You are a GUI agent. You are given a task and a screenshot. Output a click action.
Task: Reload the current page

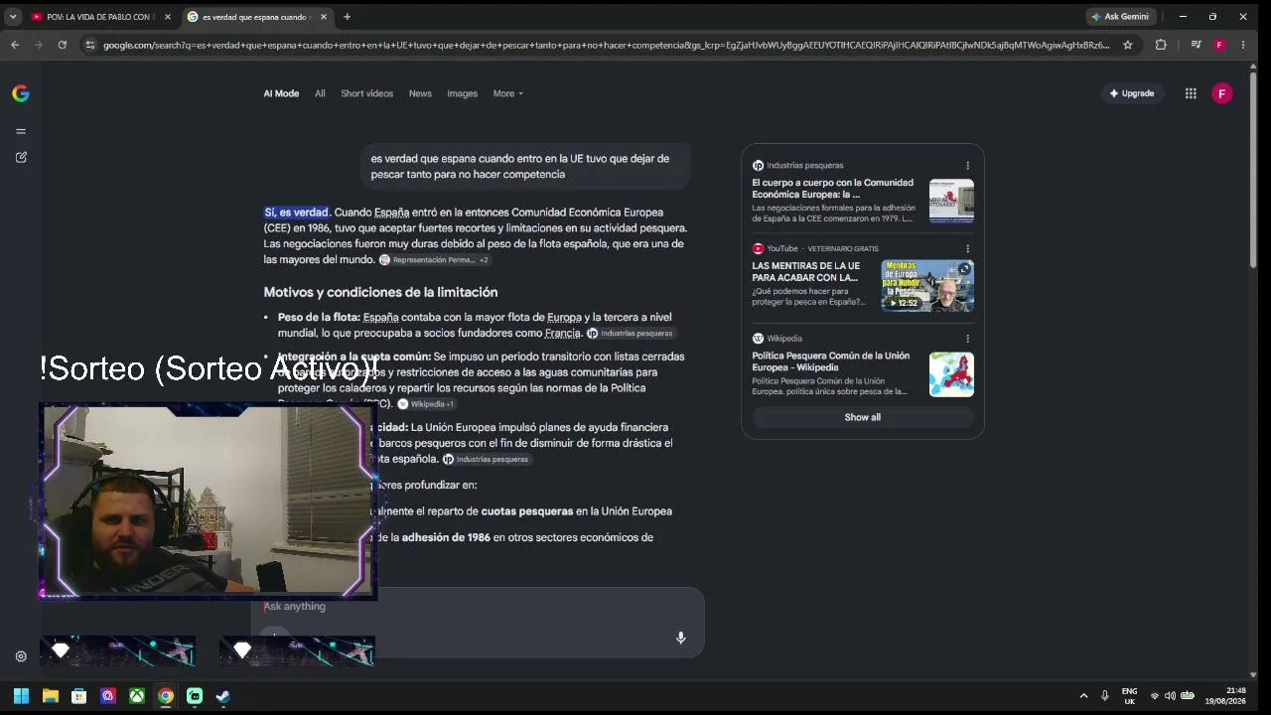tap(62, 45)
